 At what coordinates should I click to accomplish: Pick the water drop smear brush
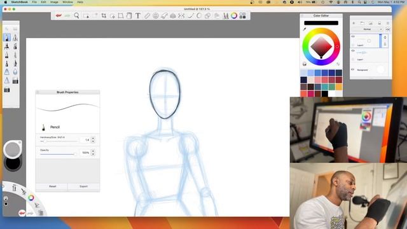click(x=15, y=72)
